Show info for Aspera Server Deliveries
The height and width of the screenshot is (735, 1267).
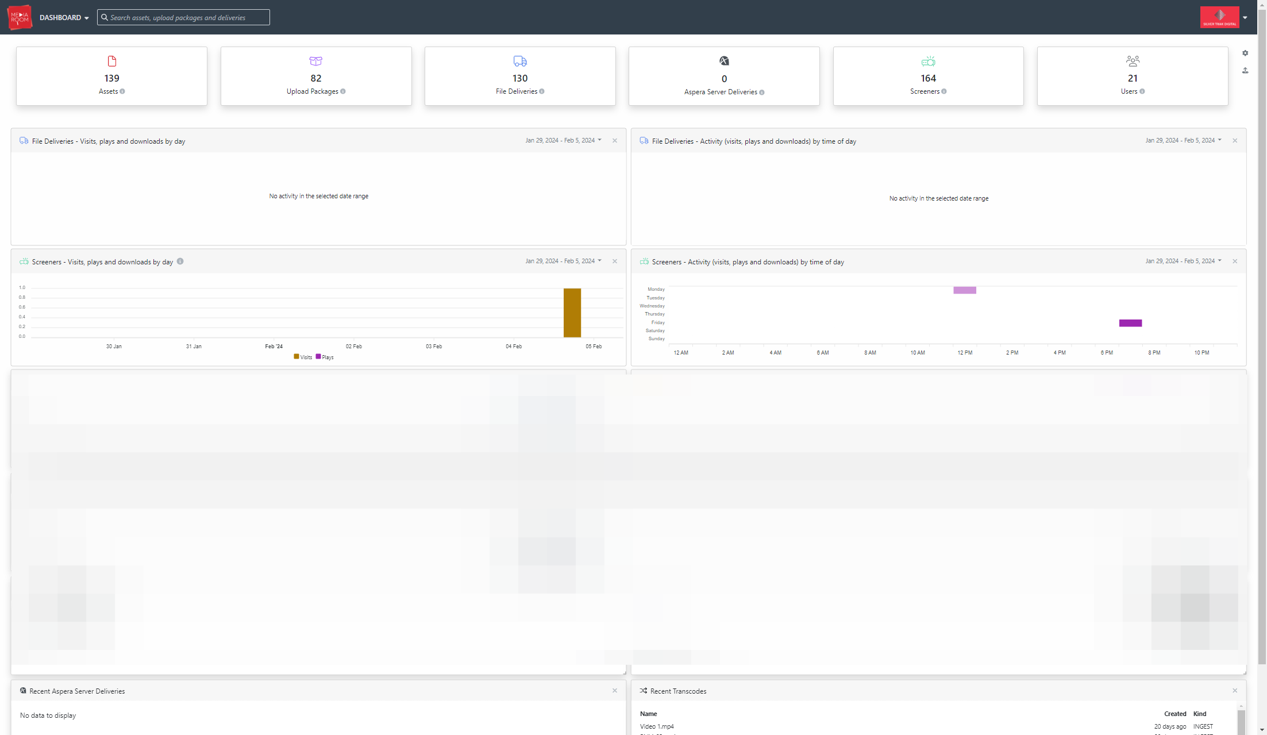pos(762,92)
